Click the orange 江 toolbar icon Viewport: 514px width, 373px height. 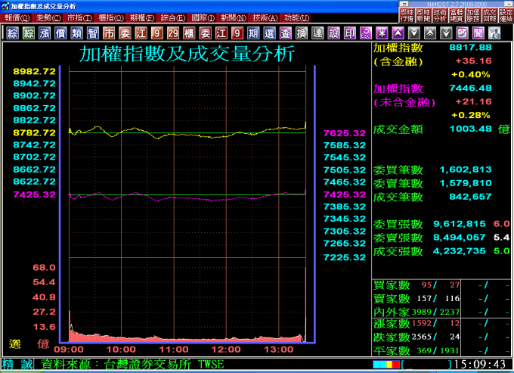pyautogui.click(x=141, y=33)
